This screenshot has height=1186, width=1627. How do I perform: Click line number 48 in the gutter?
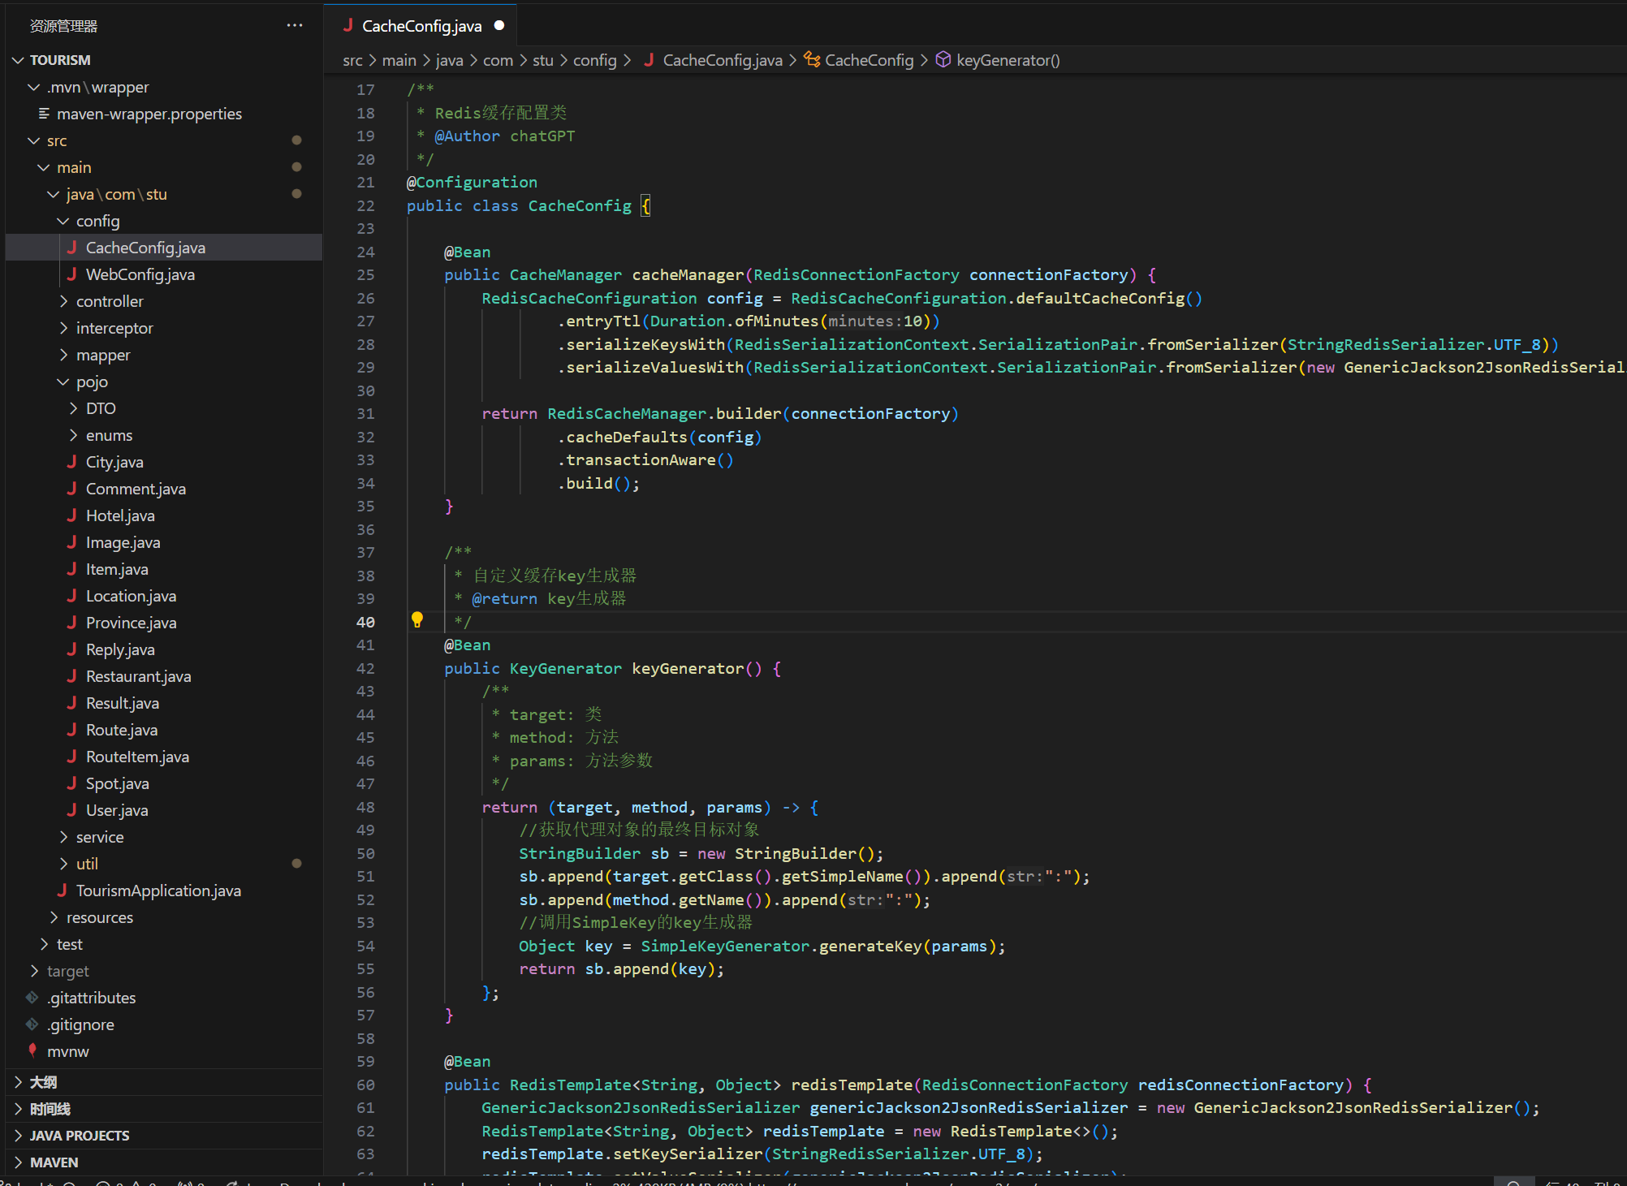pyautogui.click(x=365, y=807)
